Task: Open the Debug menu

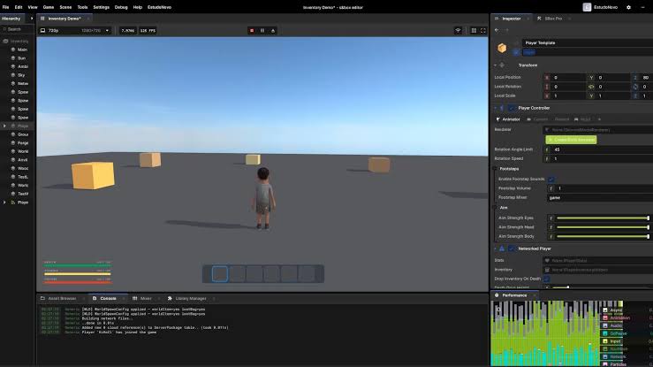Action: [121, 7]
